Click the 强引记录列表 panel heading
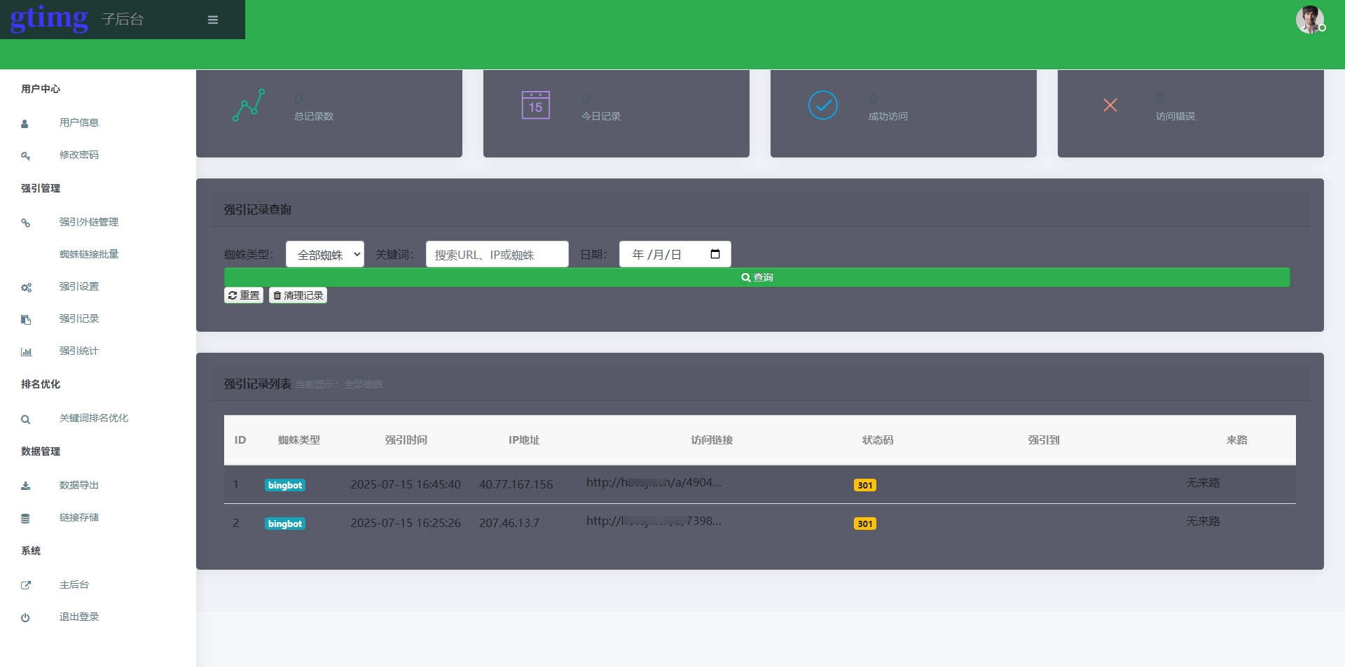 pyautogui.click(x=258, y=384)
